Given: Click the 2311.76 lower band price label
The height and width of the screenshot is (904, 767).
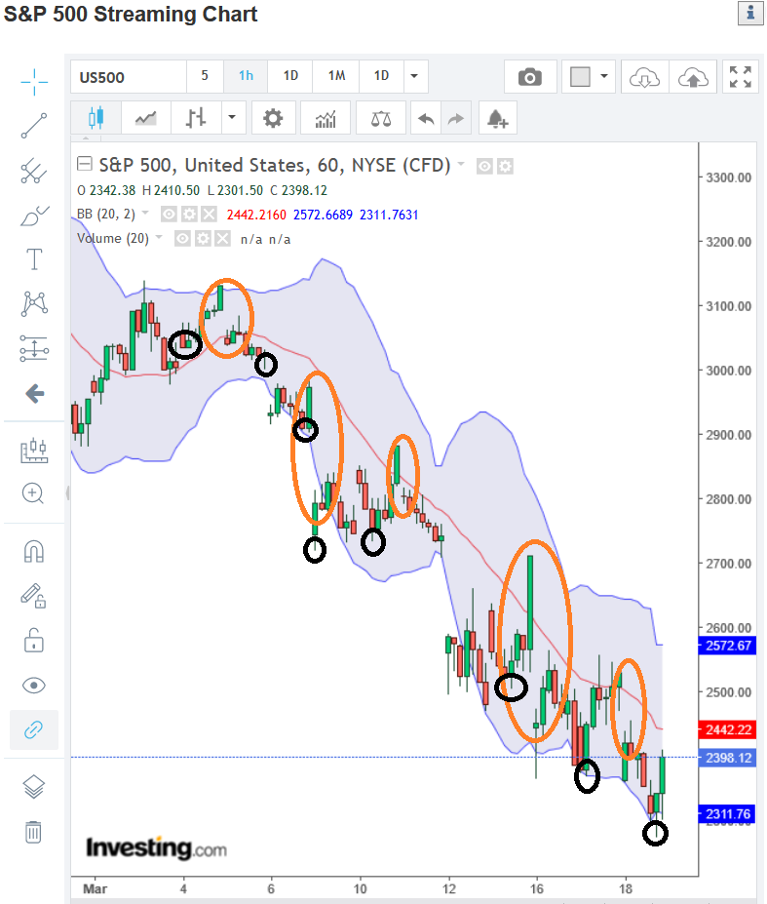Looking at the screenshot, I should [x=727, y=814].
